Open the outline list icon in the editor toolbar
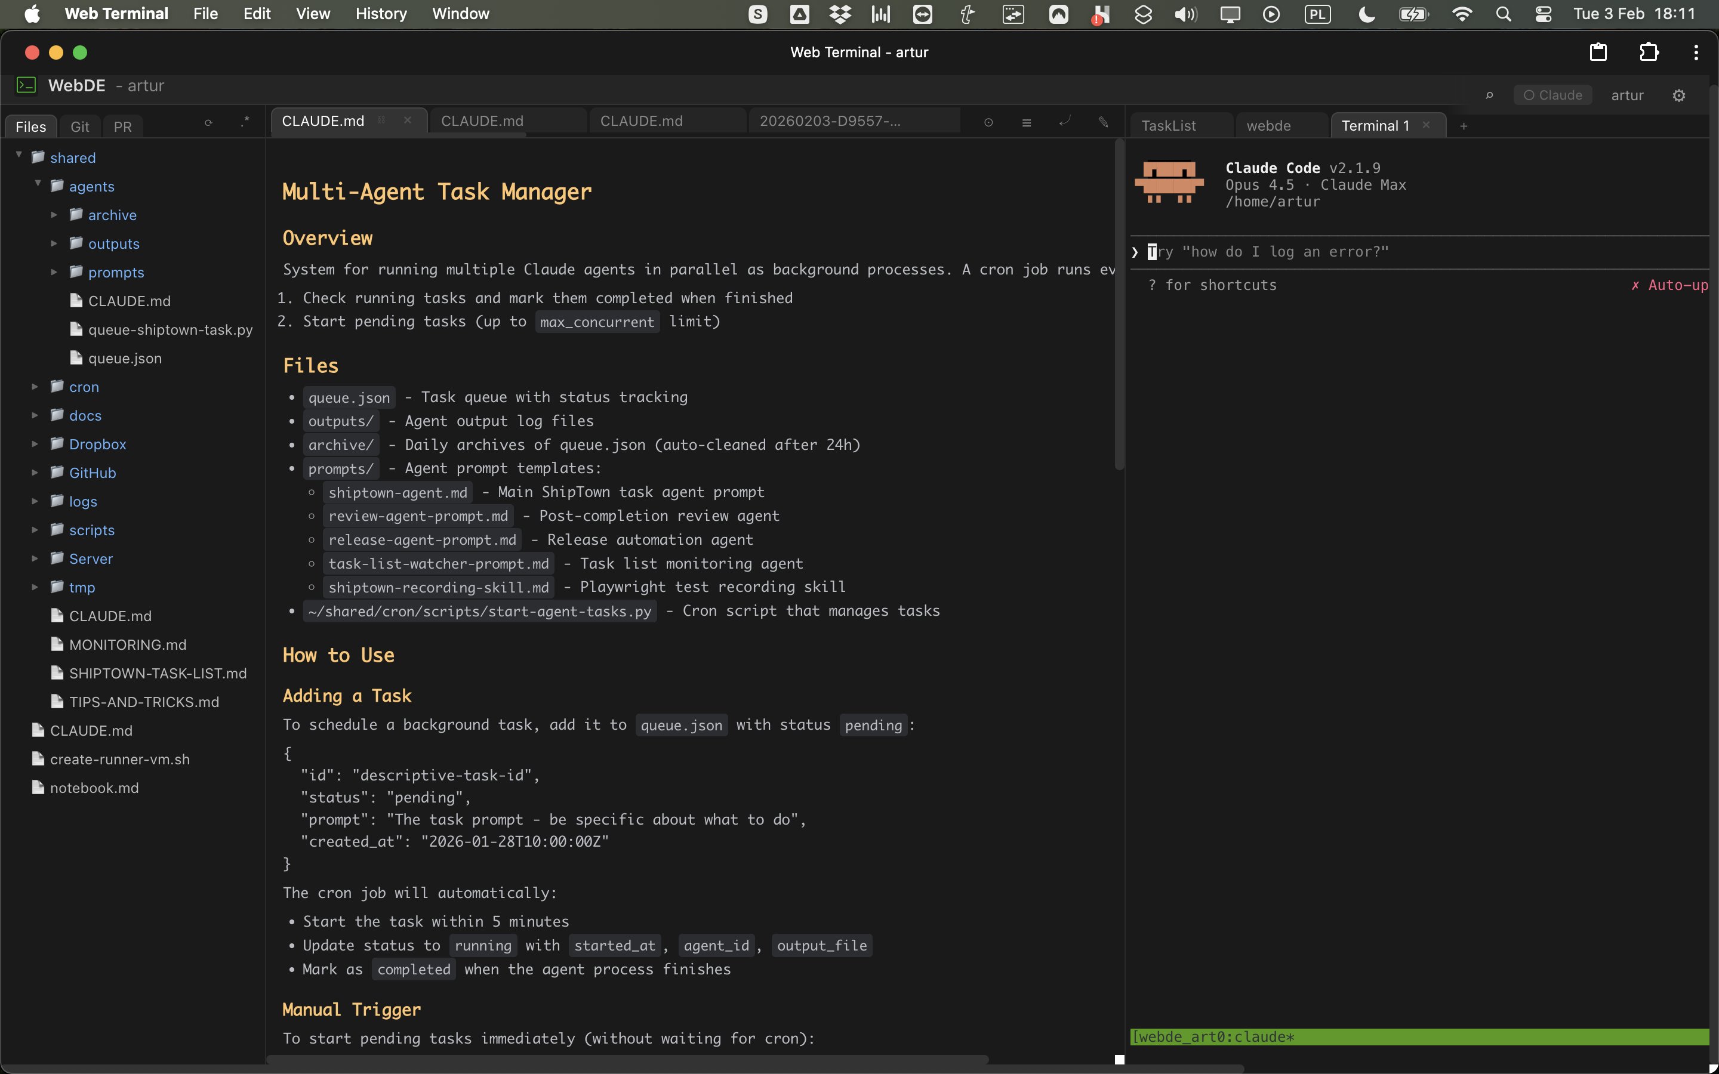The width and height of the screenshot is (1719, 1074). 1027,123
